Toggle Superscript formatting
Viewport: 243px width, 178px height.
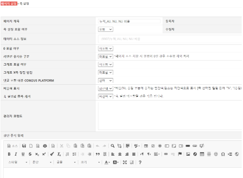44,154
